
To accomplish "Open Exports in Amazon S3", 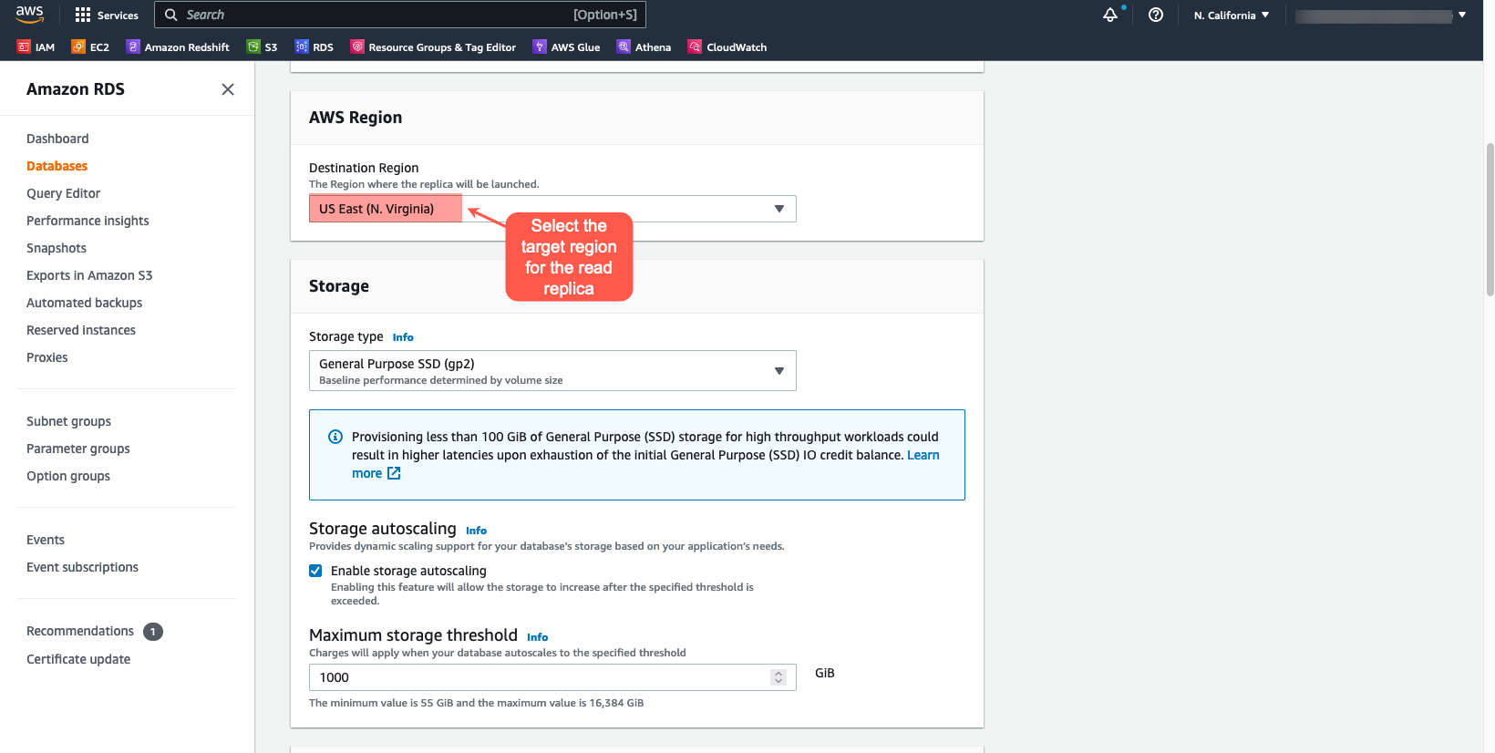I will (89, 275).
